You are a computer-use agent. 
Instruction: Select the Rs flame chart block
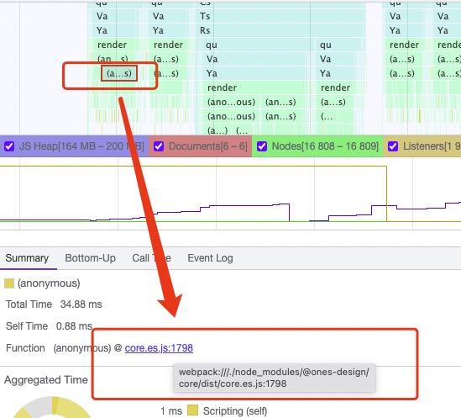coord(280,30)
